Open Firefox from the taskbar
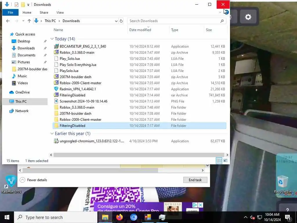 [119, 217]
